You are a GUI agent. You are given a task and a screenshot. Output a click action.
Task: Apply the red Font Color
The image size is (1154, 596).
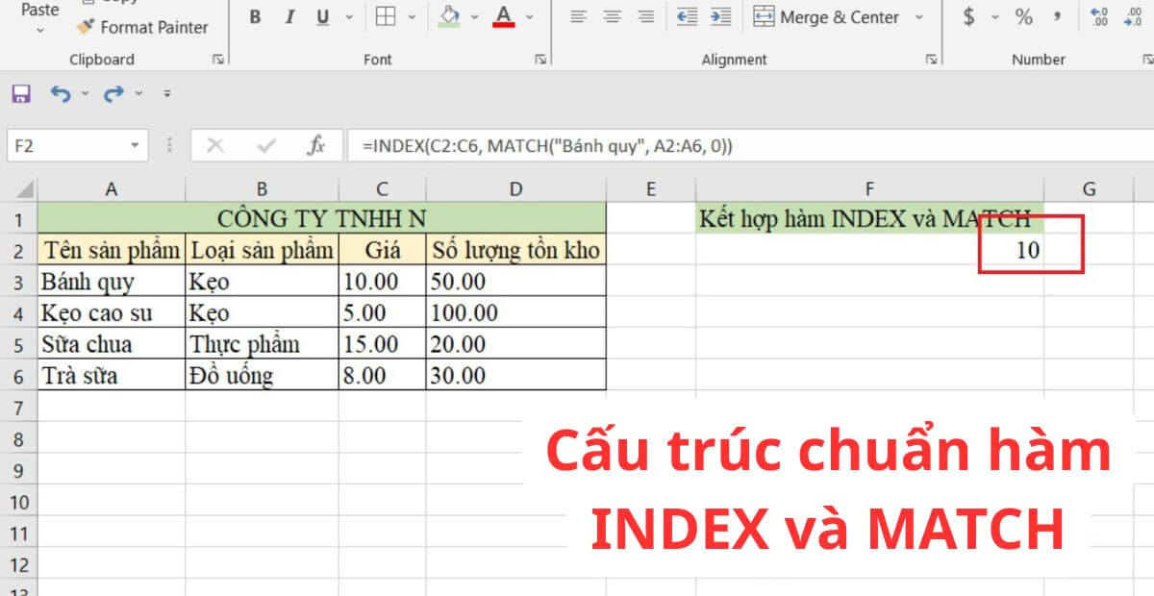tap(503, 16)
